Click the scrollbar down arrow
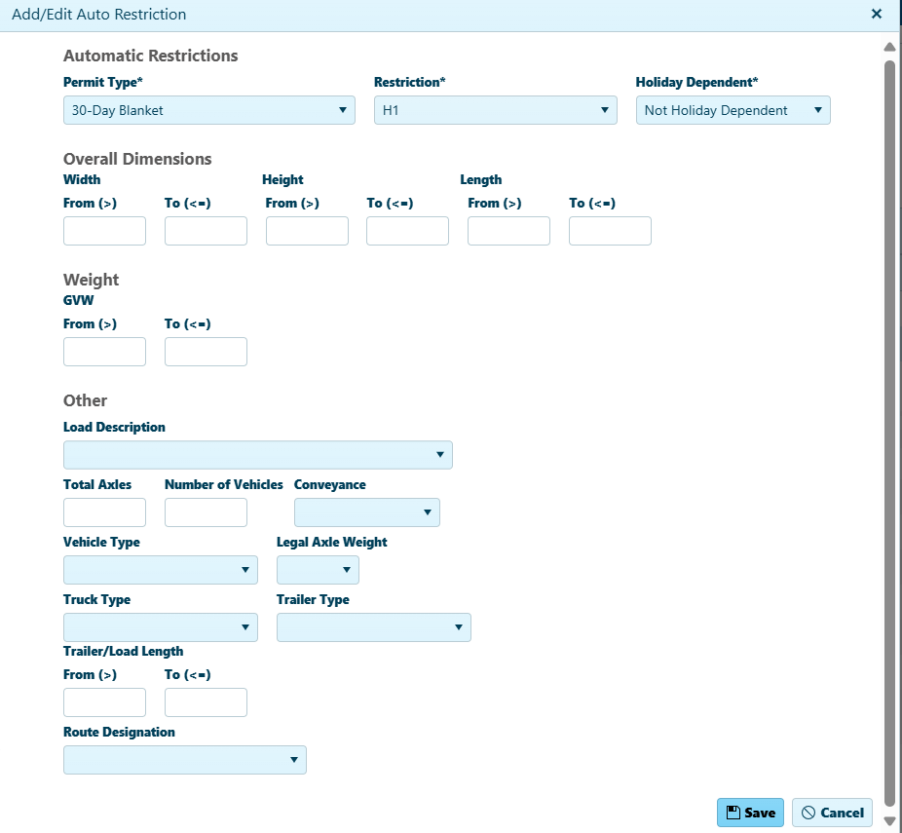The height and width of the screenshot is (833, 902). coord(888,820)
